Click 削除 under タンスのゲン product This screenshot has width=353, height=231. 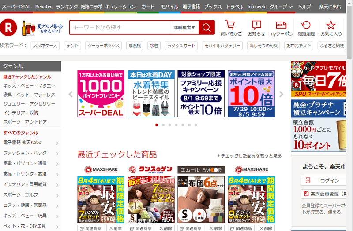(165, 228)
